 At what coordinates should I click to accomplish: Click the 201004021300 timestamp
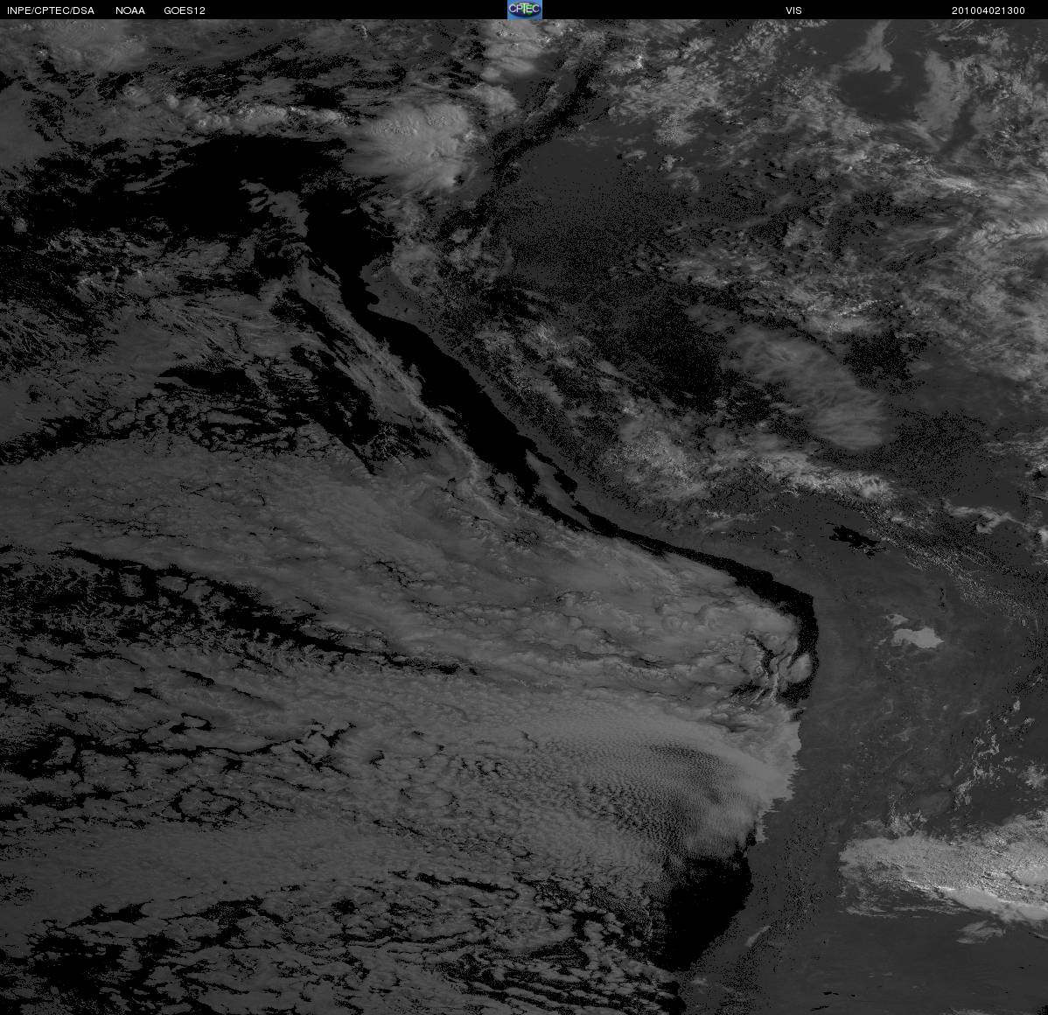point(988,10)
